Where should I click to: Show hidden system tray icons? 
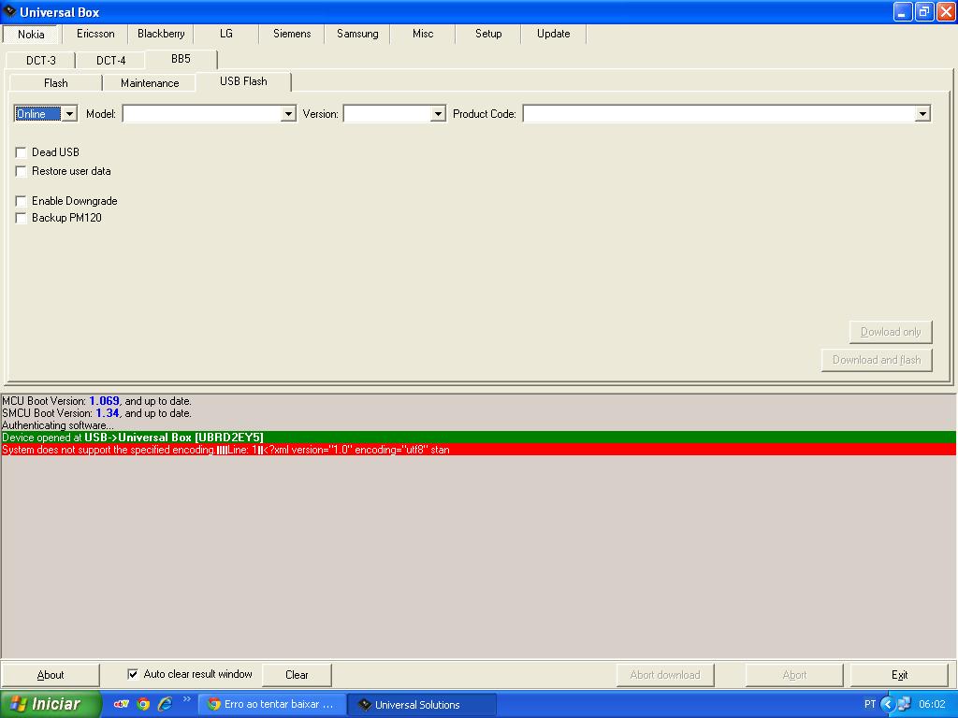(888, 704)
